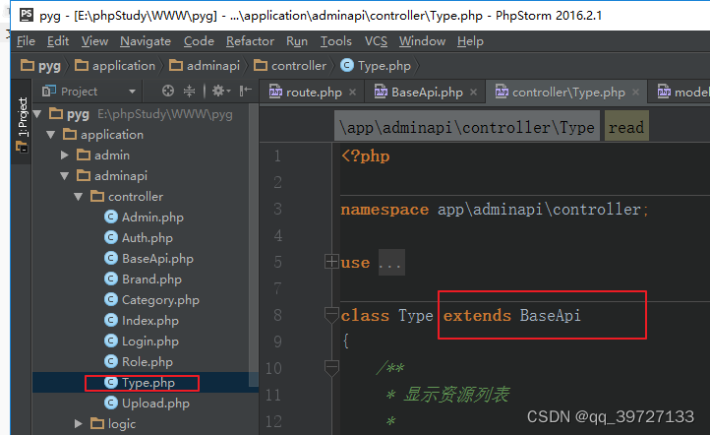Image resolution: width=710 pixels, height=435 pixels.
Task: Click the PhpStorm logo in title bar
Action: coord(27,15)
